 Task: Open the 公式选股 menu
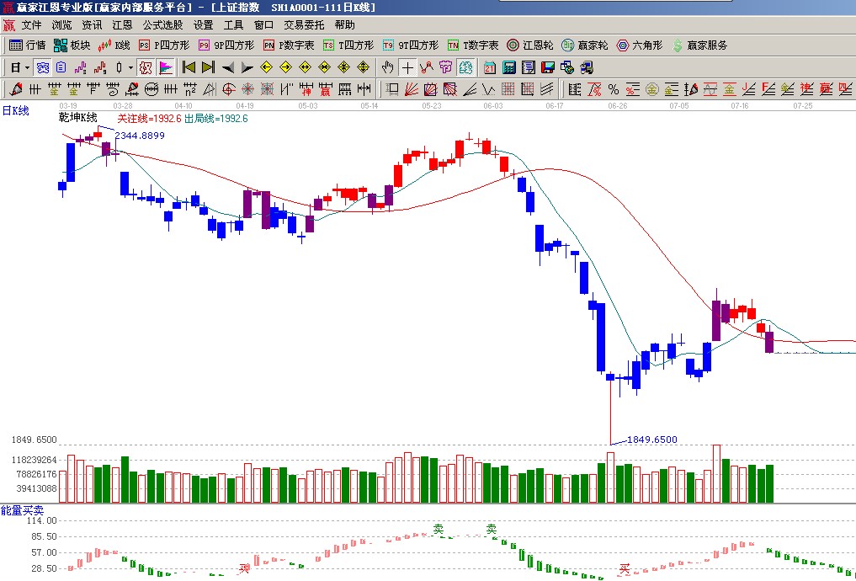(x=163, y=25)
